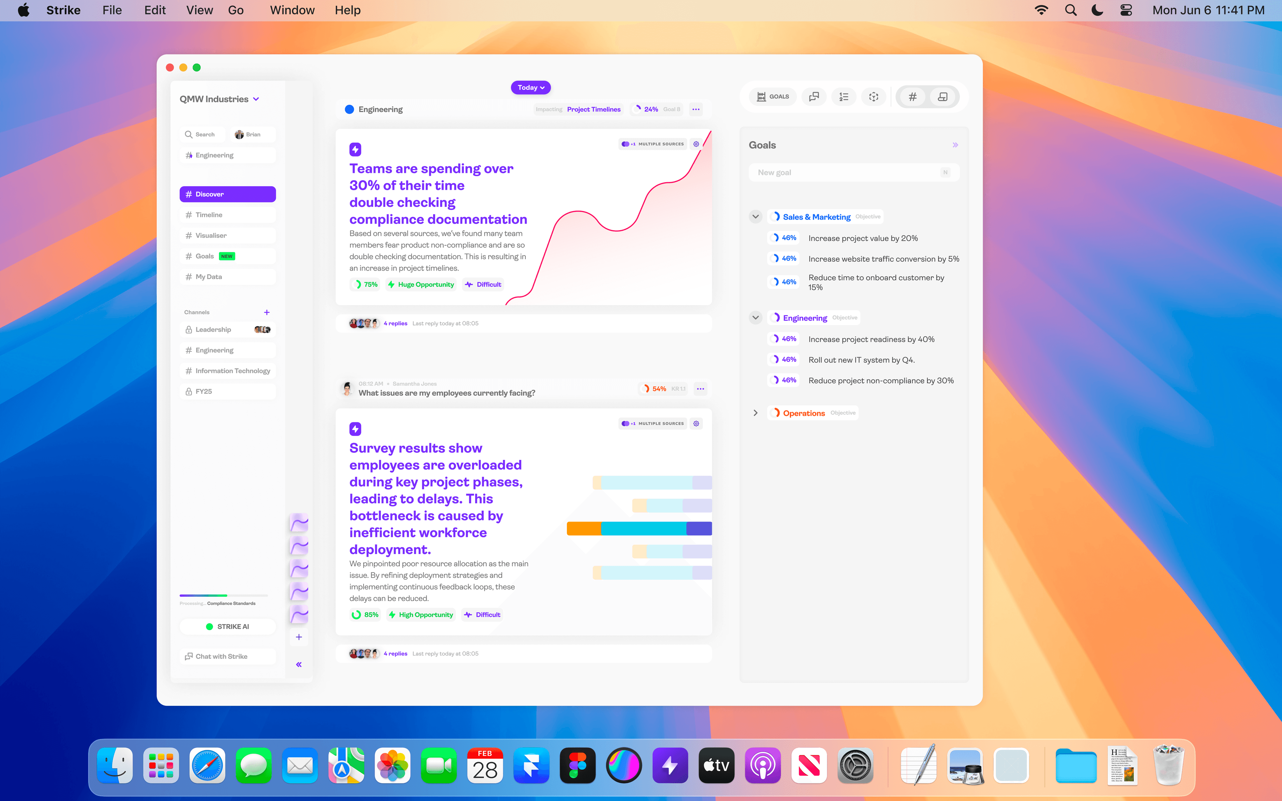This screenshot has width=1282, height=801.
Task: Click the Multiple Sources pill on the survey insight
Action: pyautogui.click(x=653, y=423)
